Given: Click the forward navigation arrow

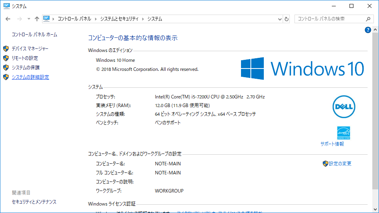Looking at the screenshot, I should point(20,19).
